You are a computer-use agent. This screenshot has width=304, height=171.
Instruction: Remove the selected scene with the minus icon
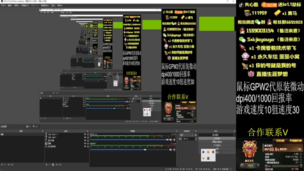[x=5, y=165]
